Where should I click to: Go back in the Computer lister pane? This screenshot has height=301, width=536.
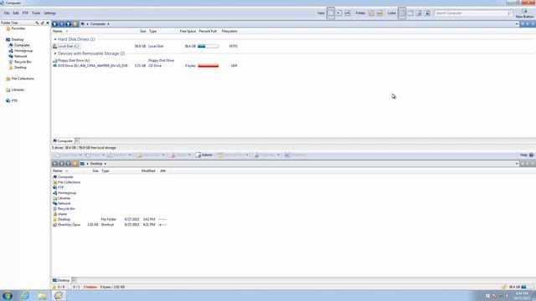(x=54, y=24)
